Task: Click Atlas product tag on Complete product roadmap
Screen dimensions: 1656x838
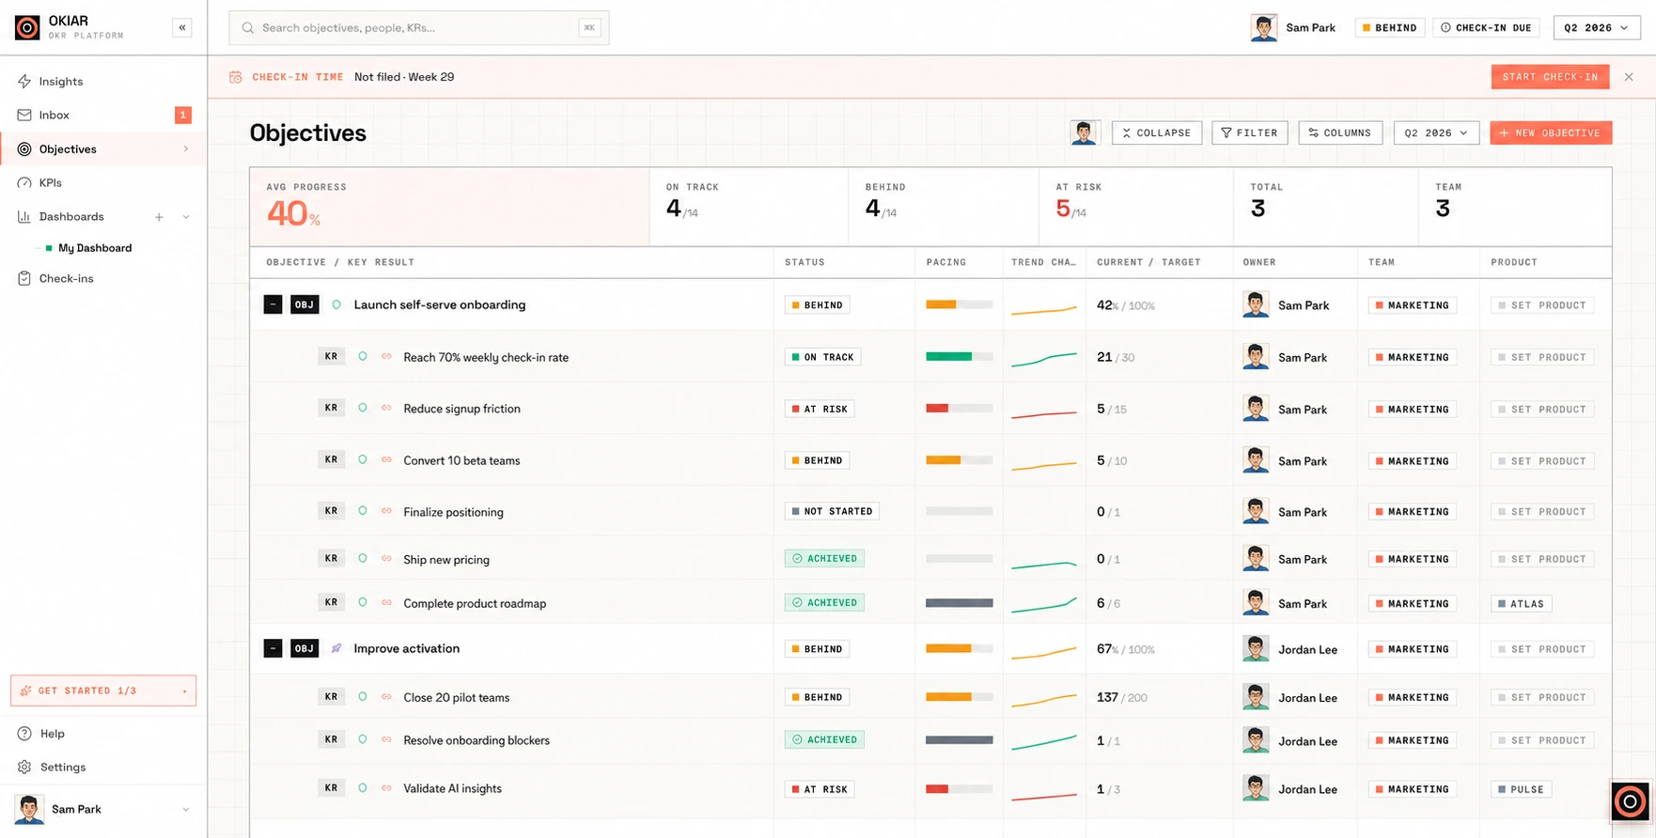Action: click(x=1521, y=604)
